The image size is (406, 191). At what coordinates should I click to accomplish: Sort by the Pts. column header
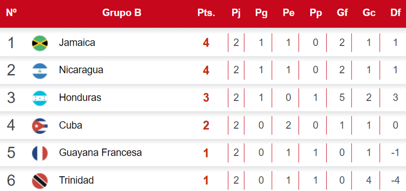pyautogui.click(x=206, y=13)
